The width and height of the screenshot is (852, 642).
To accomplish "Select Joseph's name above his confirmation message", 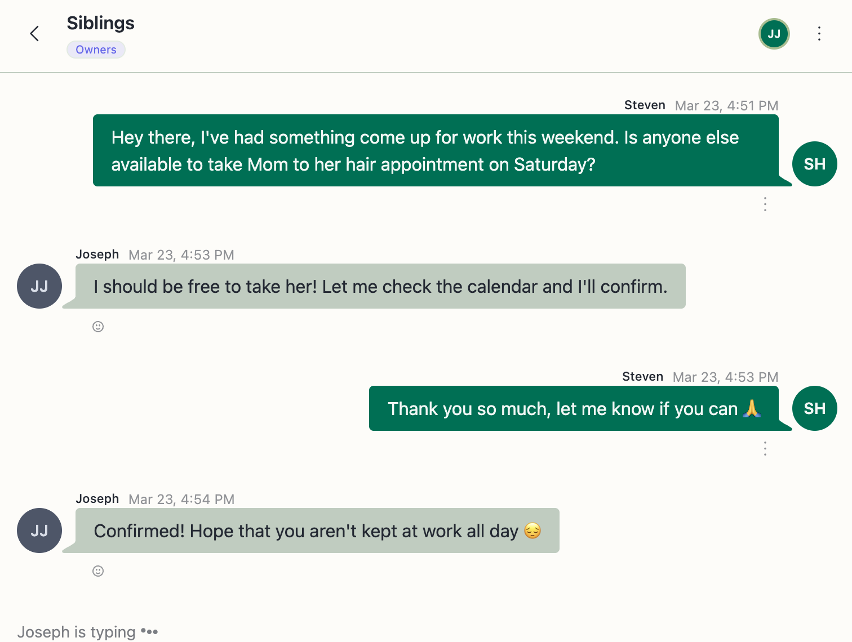I will click(97, 499).
